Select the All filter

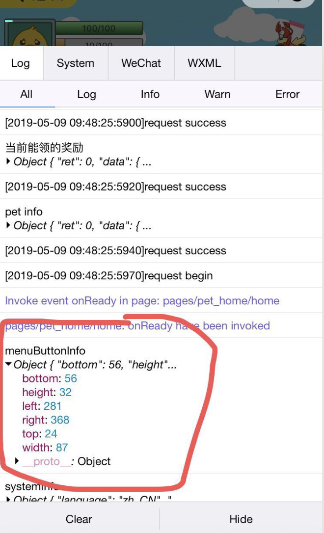[27, 94]
